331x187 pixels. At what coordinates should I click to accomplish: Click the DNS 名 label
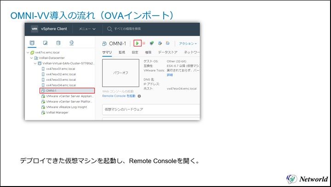point(149,79)
